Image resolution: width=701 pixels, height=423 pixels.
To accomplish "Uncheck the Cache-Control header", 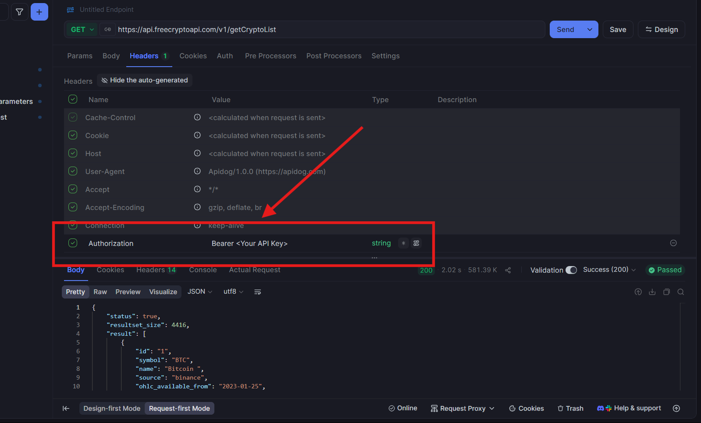I will pyautogui.click(x=73, y=117).
